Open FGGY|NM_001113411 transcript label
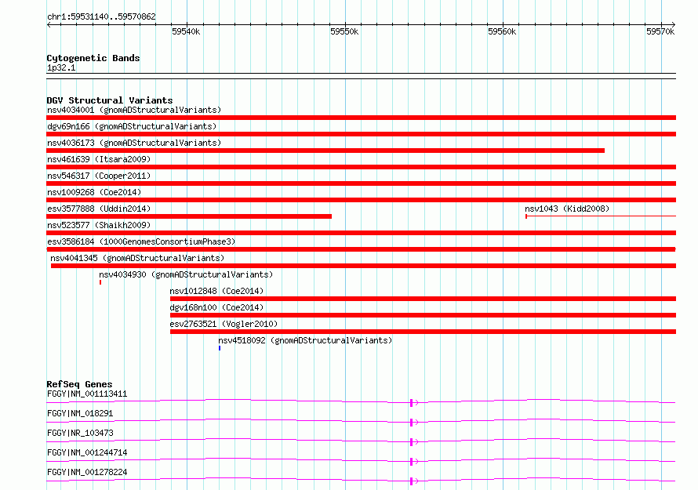Viewport: 698px width, 490px height. [87, 394]
